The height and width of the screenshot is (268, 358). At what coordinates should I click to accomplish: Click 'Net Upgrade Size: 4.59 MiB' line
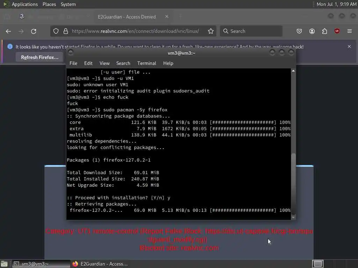[113, 185]
